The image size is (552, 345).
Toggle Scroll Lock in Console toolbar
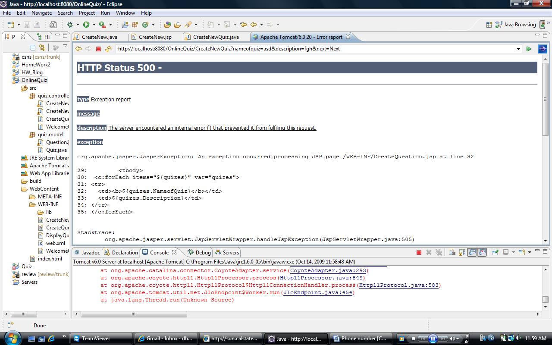coord(461,252)
